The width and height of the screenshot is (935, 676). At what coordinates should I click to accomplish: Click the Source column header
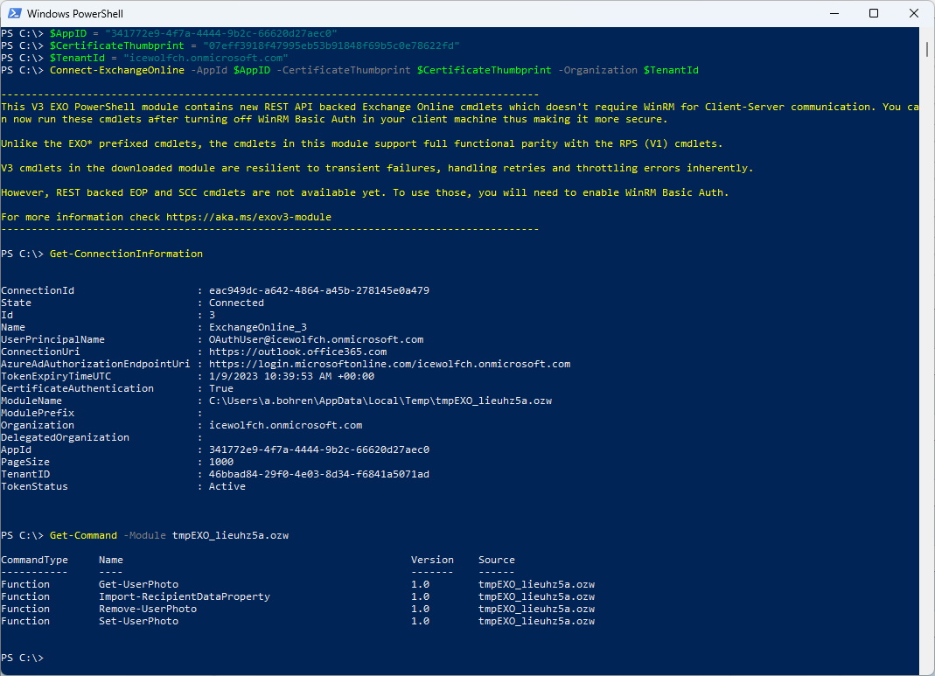click(x=497, y=560)
